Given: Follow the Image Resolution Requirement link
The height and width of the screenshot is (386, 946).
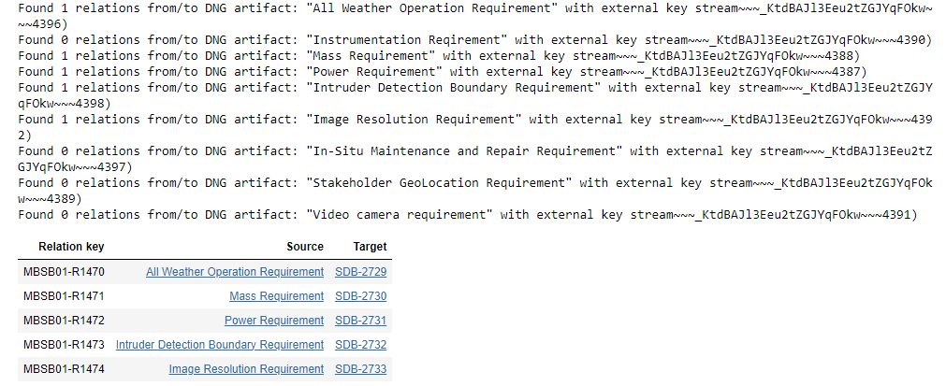Looking at the screenshot, I should [246, 369].
